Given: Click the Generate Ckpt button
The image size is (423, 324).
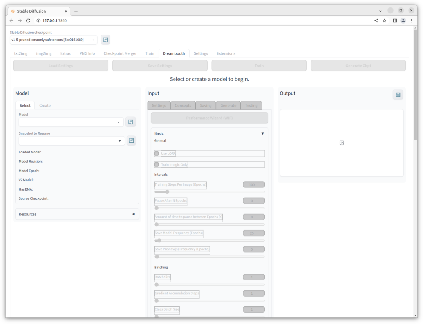Looking at the screenshot, I should (x=358, y=66).
